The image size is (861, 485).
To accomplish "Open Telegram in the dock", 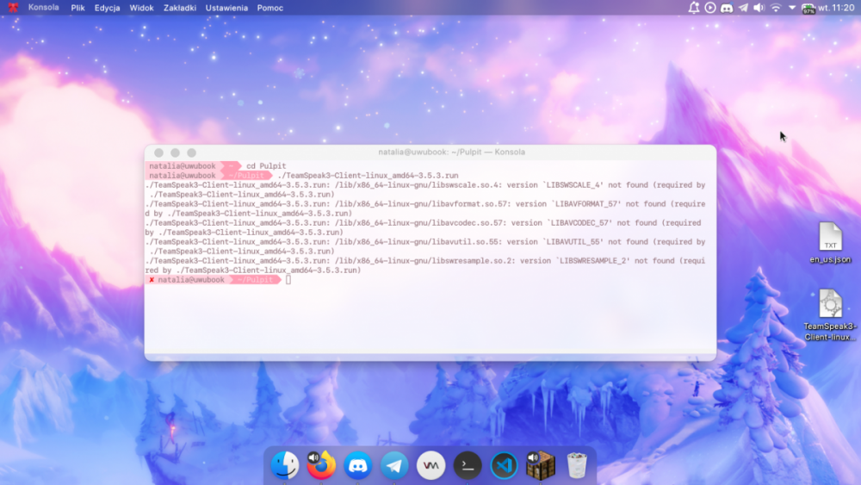I will (x=394, y=465).
